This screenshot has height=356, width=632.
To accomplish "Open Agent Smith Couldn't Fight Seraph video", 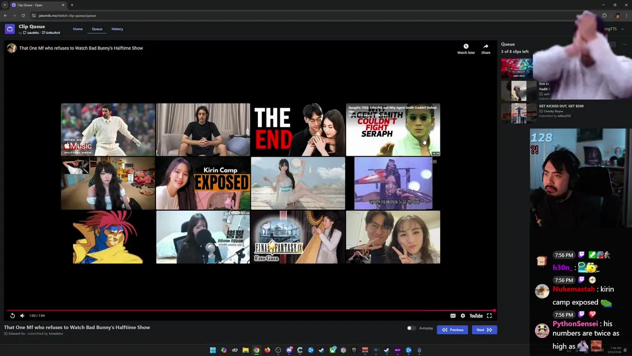I will click(393, 130).
